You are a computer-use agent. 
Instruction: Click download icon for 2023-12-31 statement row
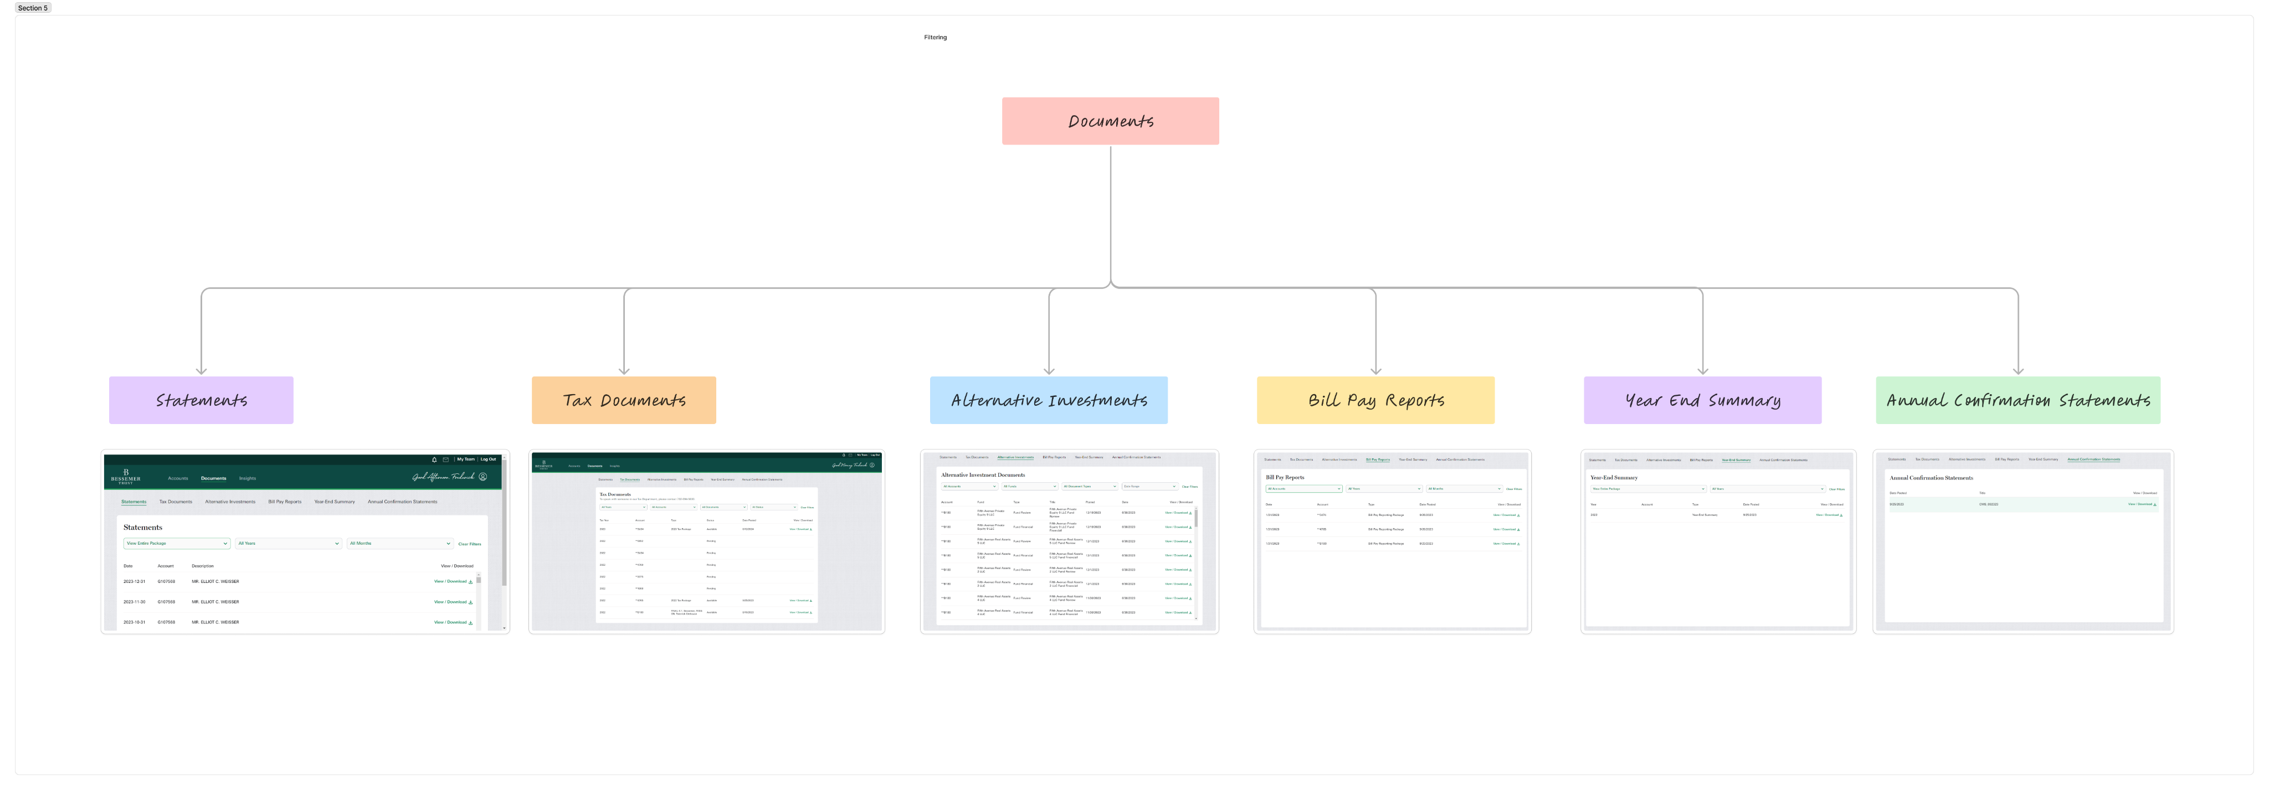coord(471,581)
